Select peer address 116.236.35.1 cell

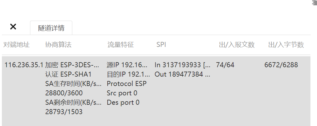(x=24, y=65)
